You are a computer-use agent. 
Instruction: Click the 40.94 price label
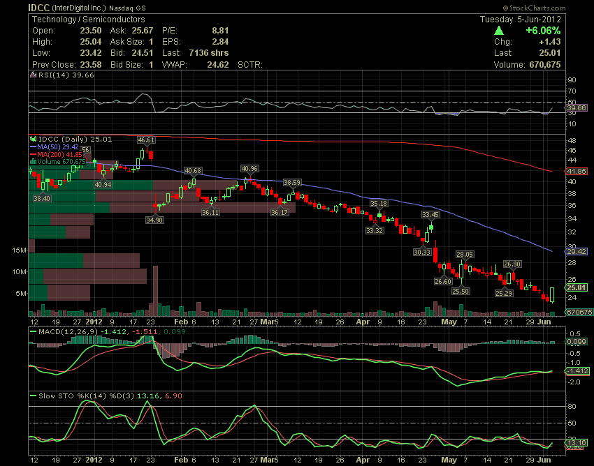tap(103, 185)
